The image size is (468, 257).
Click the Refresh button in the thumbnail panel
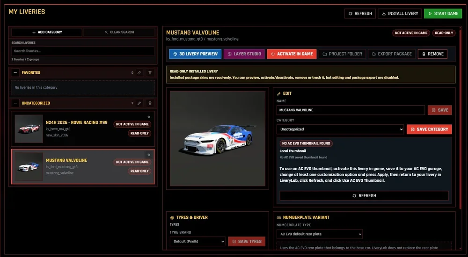(x=364, y=196)
